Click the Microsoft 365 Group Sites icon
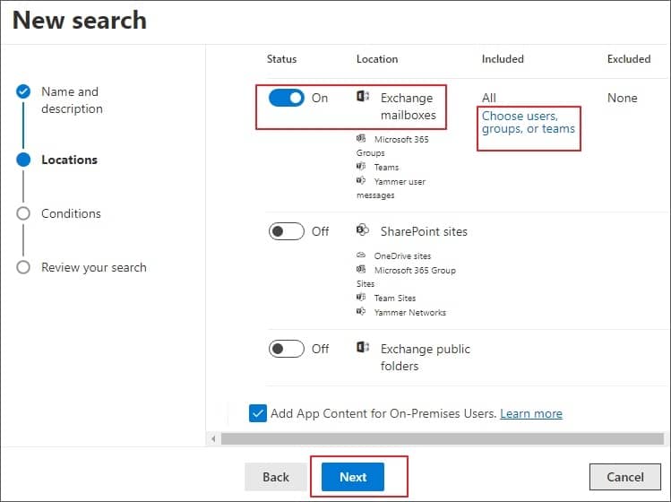This screenshot has height=502, width=671. (x=361, y=269)
